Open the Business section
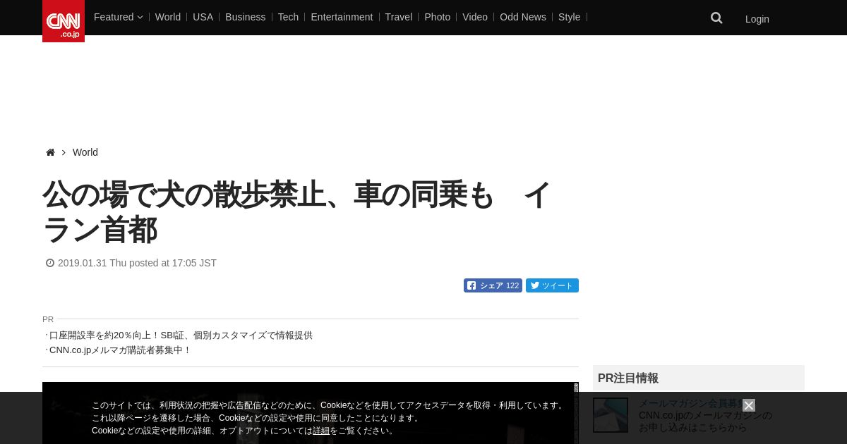 point(246,17)
